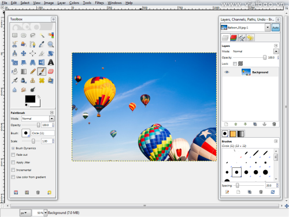The height and width of the screenshot is (217, 289).
Task: Click the Circle (11) brush preview button
Action: coord(26,133)
